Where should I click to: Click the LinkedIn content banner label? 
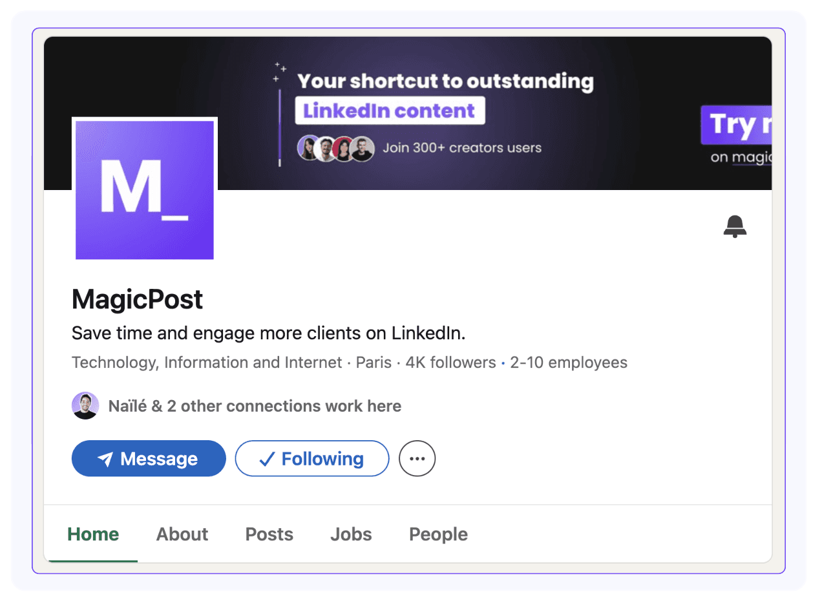coord(390,111)
